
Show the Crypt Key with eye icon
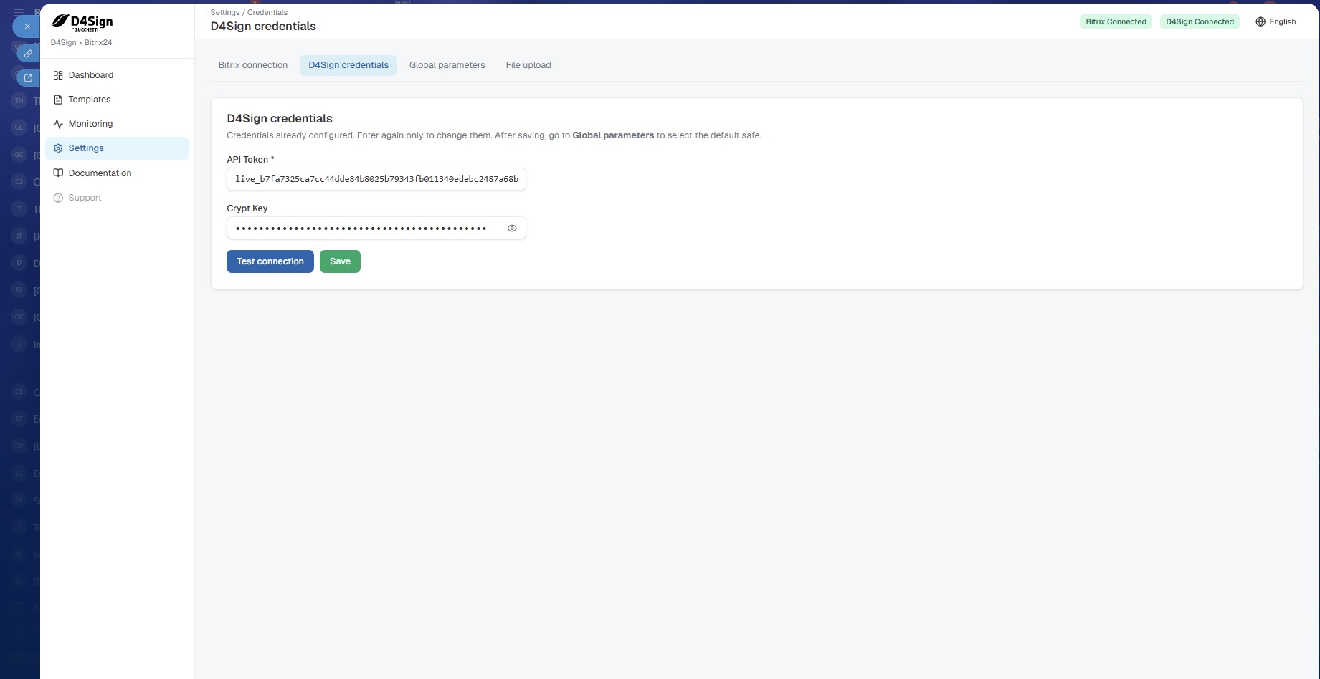coord(512,228)
